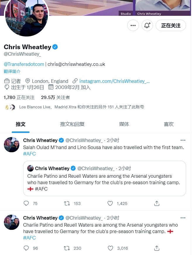Switch to the 推文和回复 tab
Image resolution: width=196 pixels, height=255 pixels.
(72, 124)
